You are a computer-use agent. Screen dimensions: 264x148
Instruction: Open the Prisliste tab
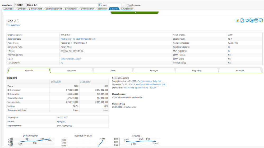coord(22,9)
